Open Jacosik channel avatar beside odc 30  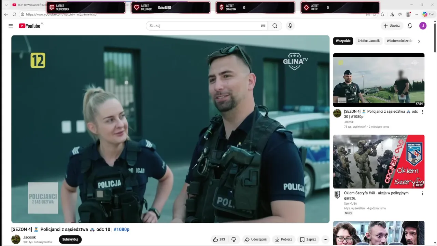coord(337,113)
